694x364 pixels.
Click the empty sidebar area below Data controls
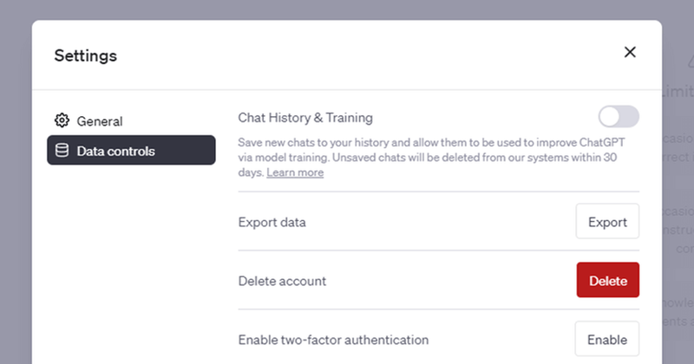pos(130,260)
